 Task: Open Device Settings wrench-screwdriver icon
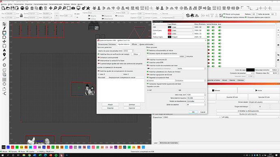click(x=88, y=8)
